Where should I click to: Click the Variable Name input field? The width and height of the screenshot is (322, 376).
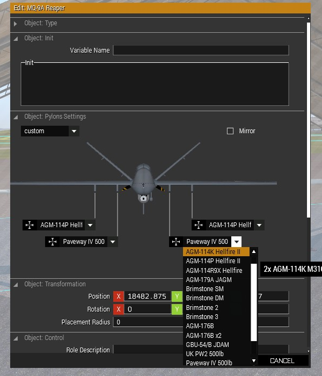[201, 50]
